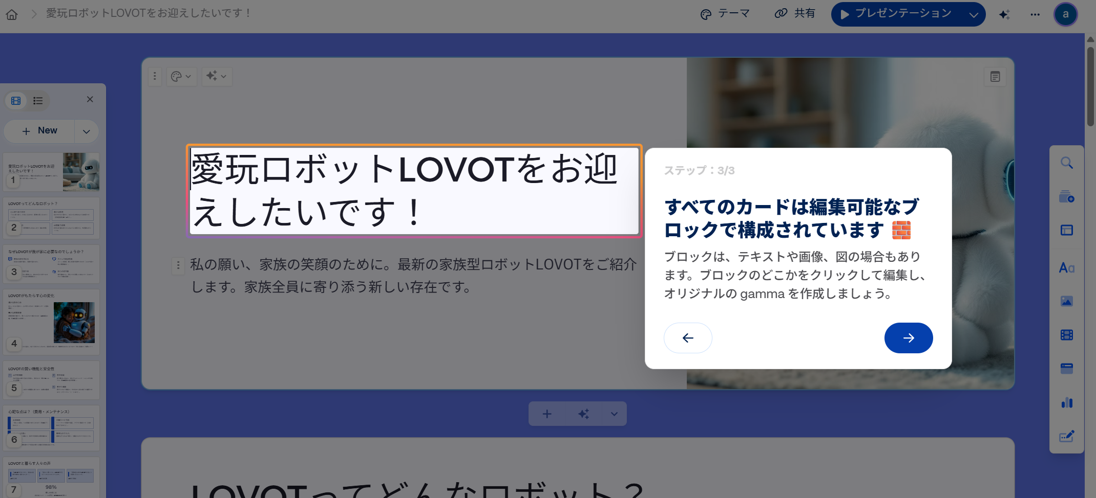Viewport: 1096px width, 498px height.
Task: Click into the card title text field
Action: coord(414,191)
